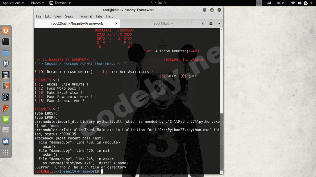
Task: Open the ru keyboard layout dropdown
Action: (x=280, y=3)
